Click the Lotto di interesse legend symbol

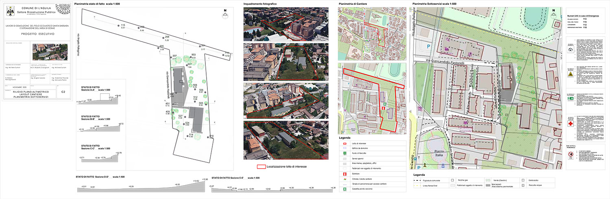click(344, 143)
